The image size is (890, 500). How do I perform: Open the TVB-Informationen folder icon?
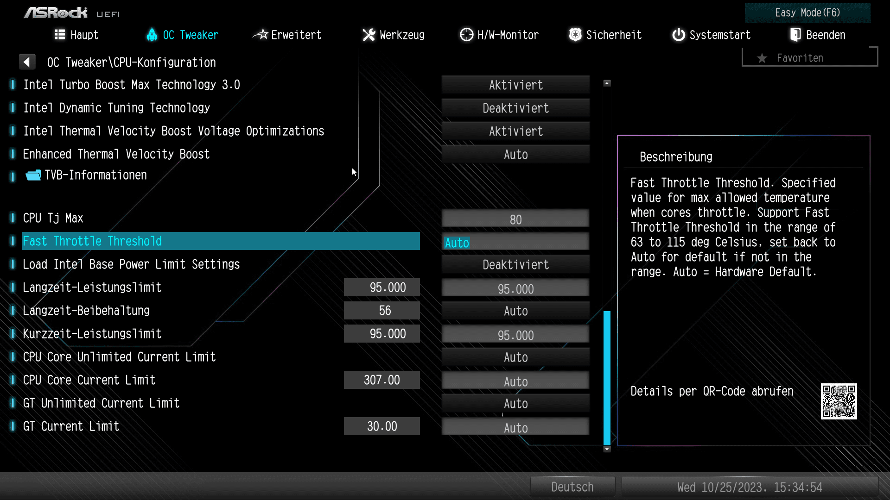tap(33, 175)
